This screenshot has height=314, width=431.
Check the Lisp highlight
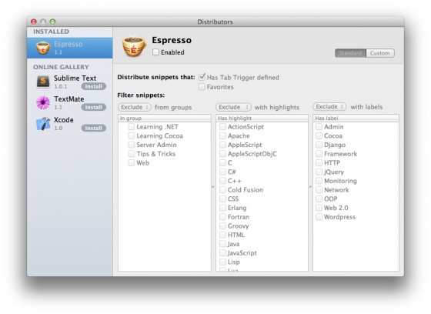[x=222, y=262]
